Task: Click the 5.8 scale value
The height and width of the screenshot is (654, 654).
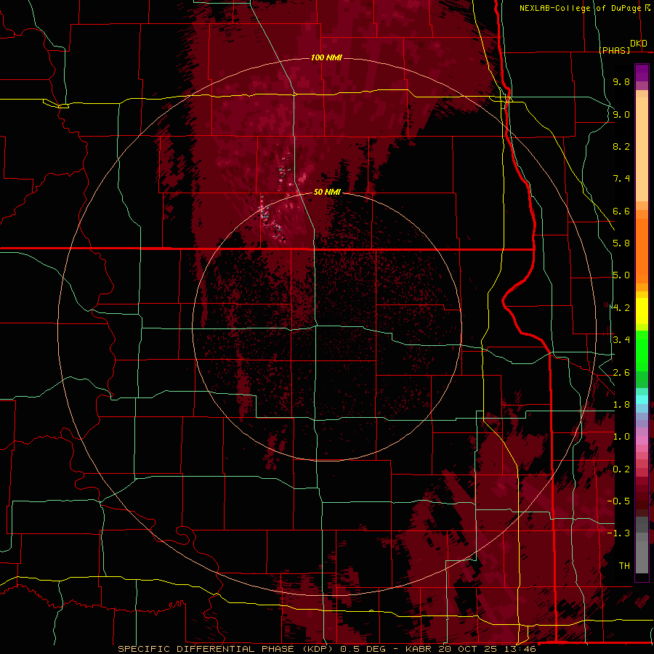Action: (621, 243)
